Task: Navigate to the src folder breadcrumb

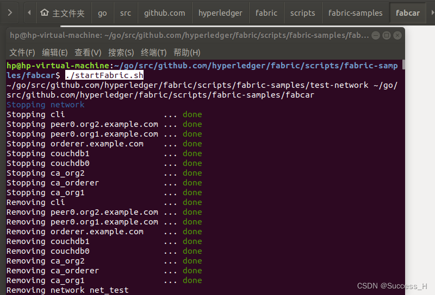Action: click(126, 13)
